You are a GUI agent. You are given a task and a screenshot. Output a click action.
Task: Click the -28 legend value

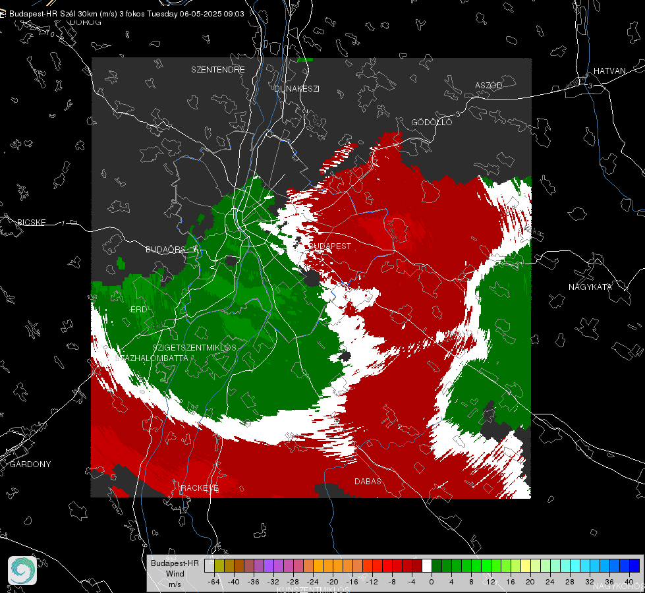293,582
